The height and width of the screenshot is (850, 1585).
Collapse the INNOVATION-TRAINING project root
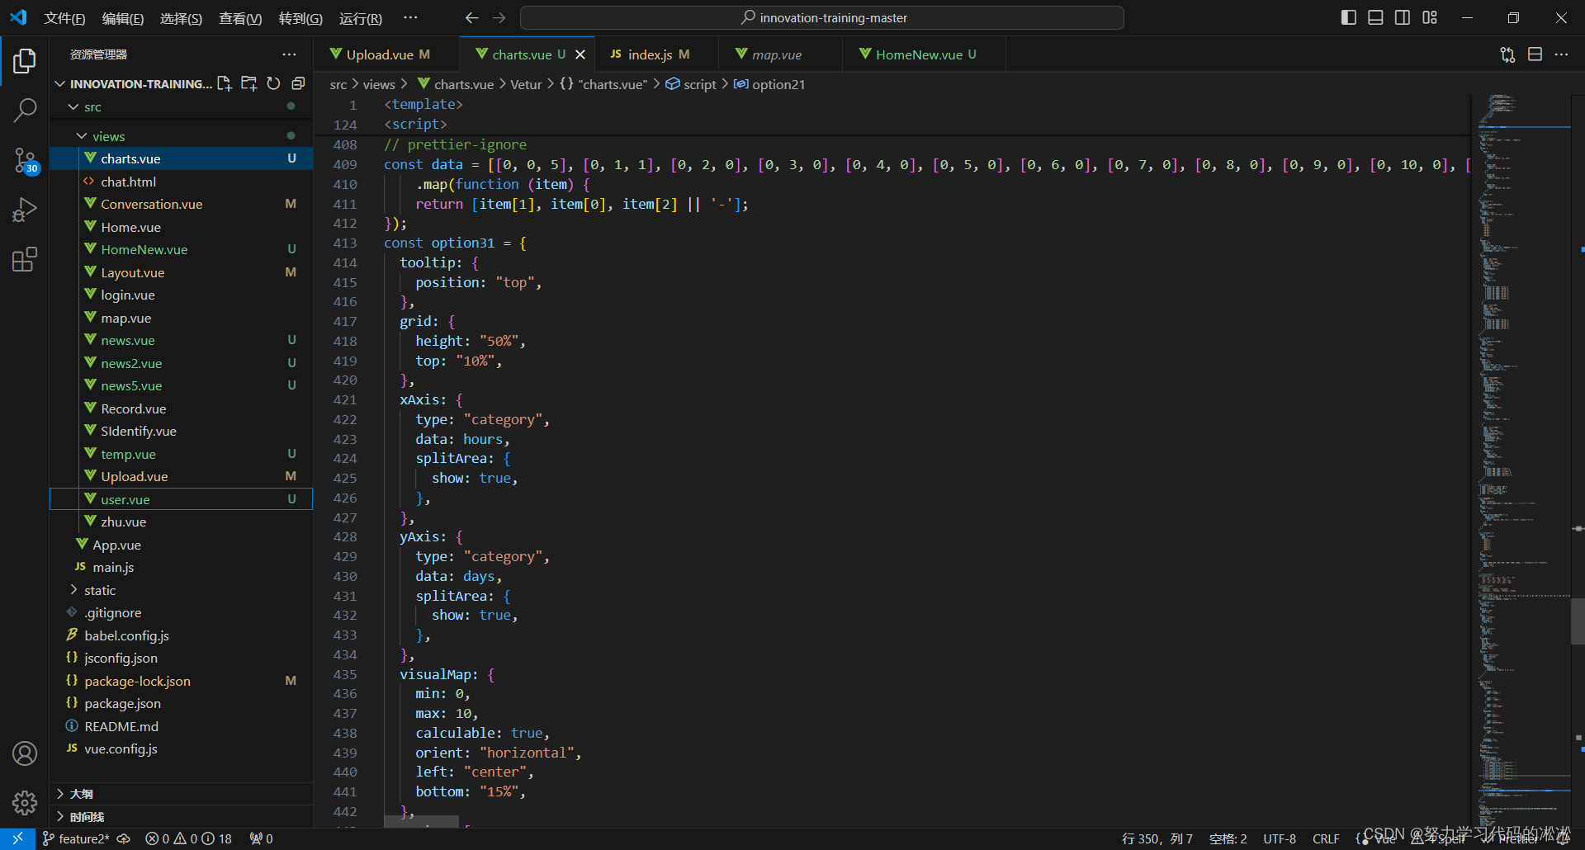(x=59, y=83)
